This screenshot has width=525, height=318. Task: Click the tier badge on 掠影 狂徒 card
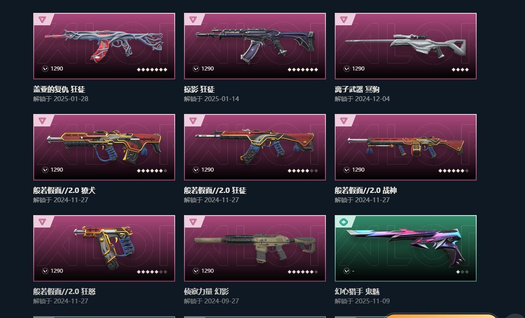click(x=193, y=20)
